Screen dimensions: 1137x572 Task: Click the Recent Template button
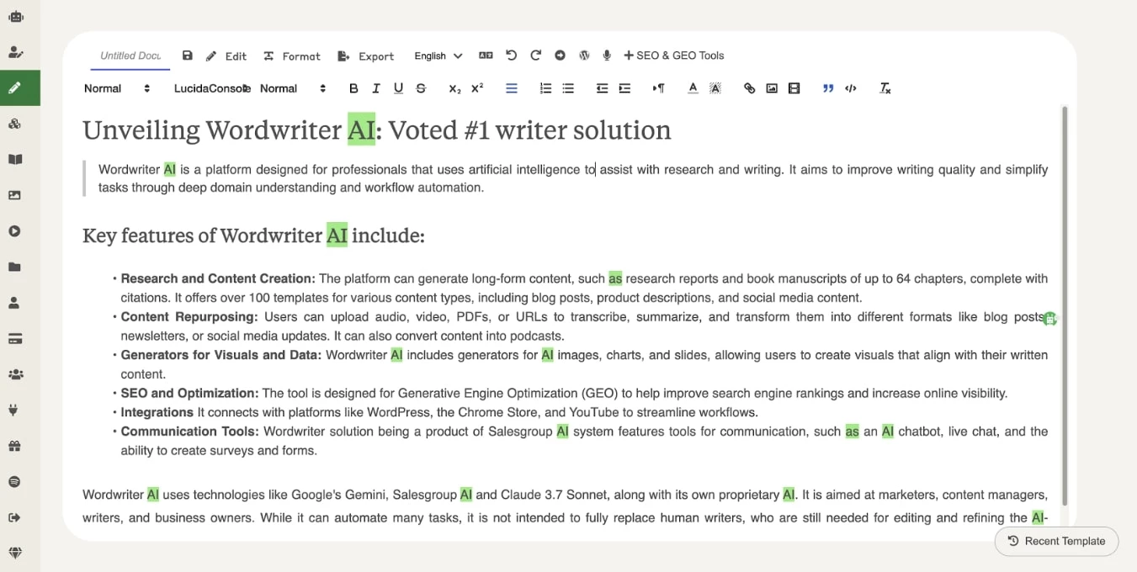(x=1056, y=541)
